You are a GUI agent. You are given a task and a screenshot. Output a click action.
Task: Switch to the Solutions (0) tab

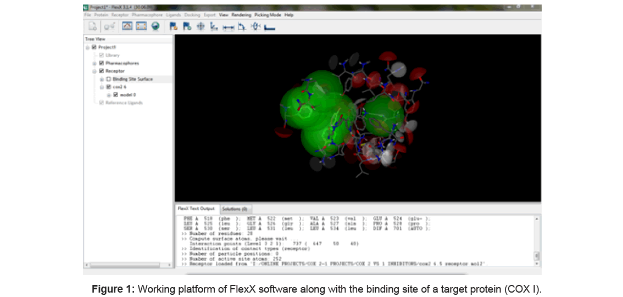[x=235, y=209]
